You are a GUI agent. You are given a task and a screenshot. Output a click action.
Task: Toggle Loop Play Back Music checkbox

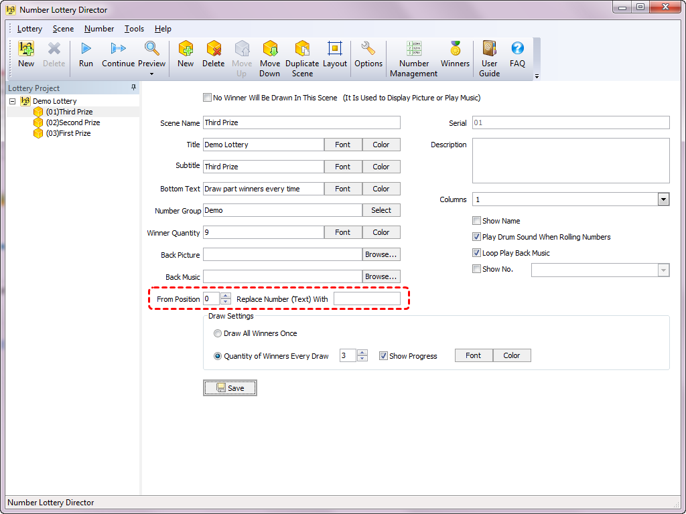pyautogui.click(x=477, y=253)
